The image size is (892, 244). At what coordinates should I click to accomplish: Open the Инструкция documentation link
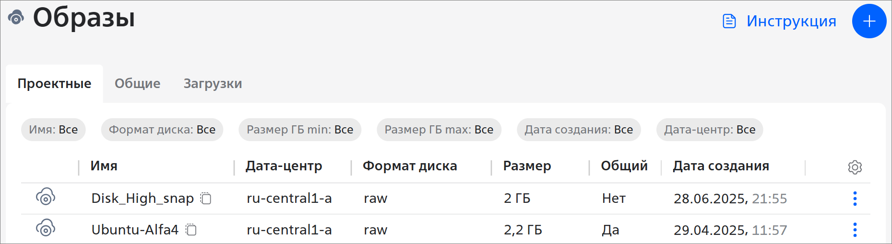click(791, 21)
